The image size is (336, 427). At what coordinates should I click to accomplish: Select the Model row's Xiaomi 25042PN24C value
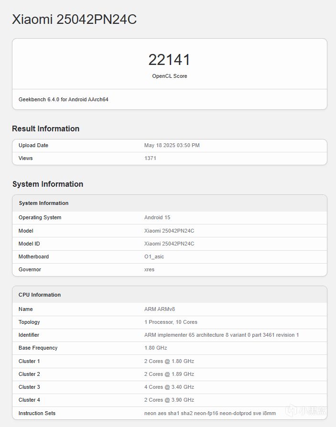[169, 231]
